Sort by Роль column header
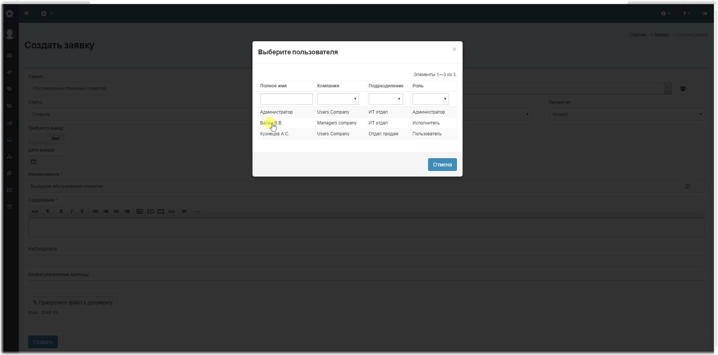The width and height of the screenshot is (718, 355). pos(418,86)
